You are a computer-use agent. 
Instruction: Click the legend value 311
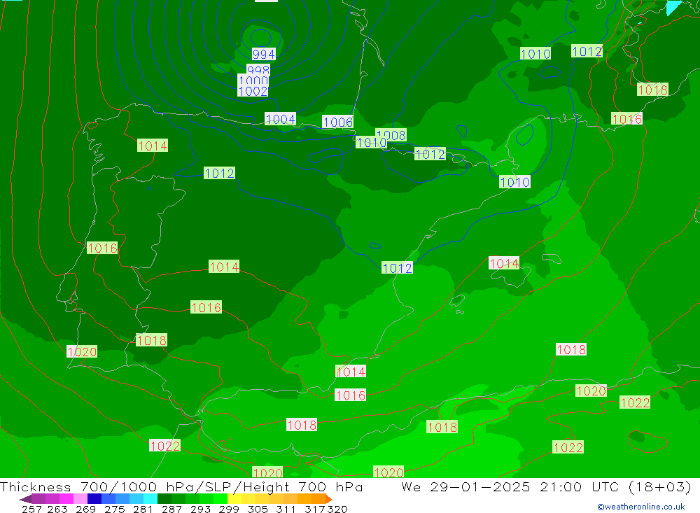click(x=286, y=509)
